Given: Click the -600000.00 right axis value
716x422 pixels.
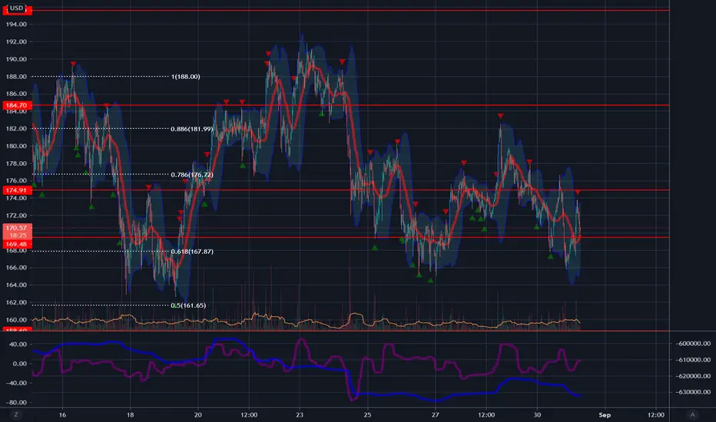Looking at the screenshot, I should (693, 344).
